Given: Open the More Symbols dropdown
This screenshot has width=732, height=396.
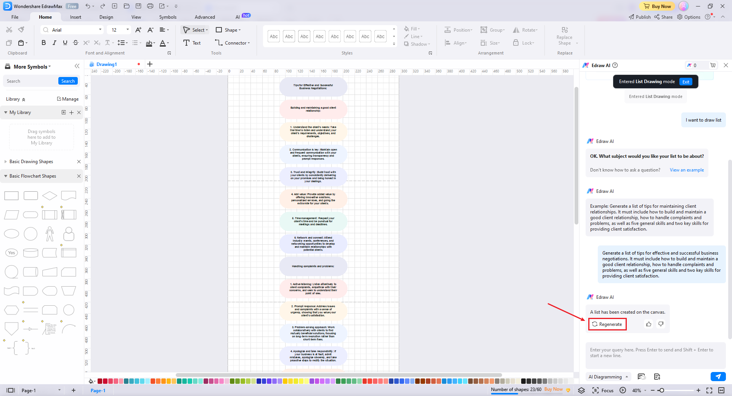Looking at the screenshot, I should pyautogui.click(x=32, y=67).
